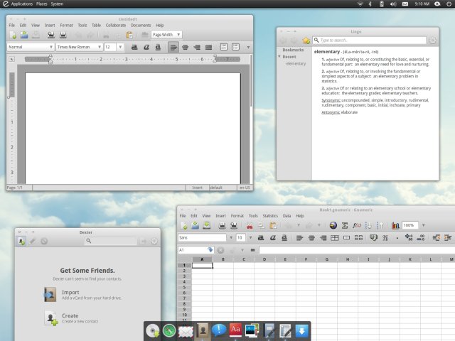Click Import to add a vCard

pyautogui.click(x=70, y=292)
